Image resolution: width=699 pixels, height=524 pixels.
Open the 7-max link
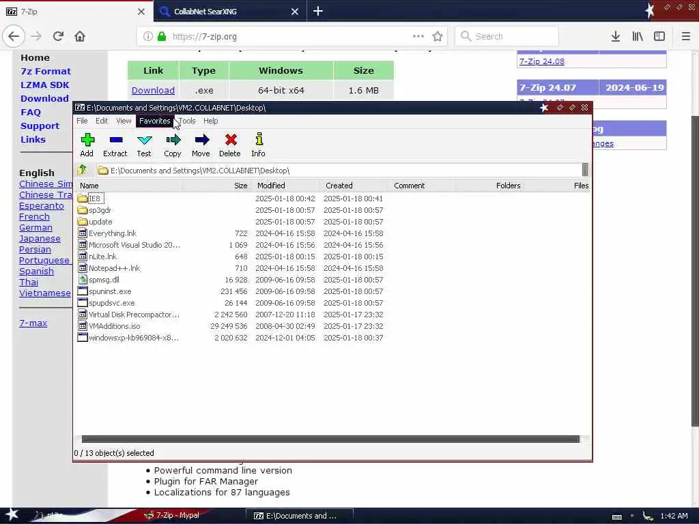33,323
